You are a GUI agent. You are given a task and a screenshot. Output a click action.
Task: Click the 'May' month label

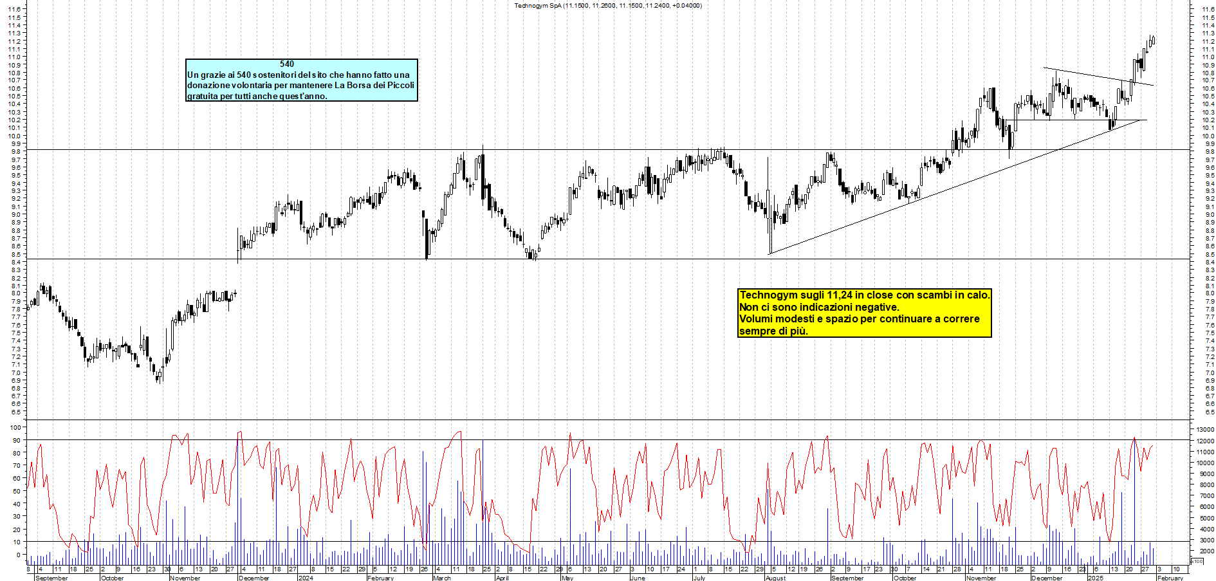(567, 578)
